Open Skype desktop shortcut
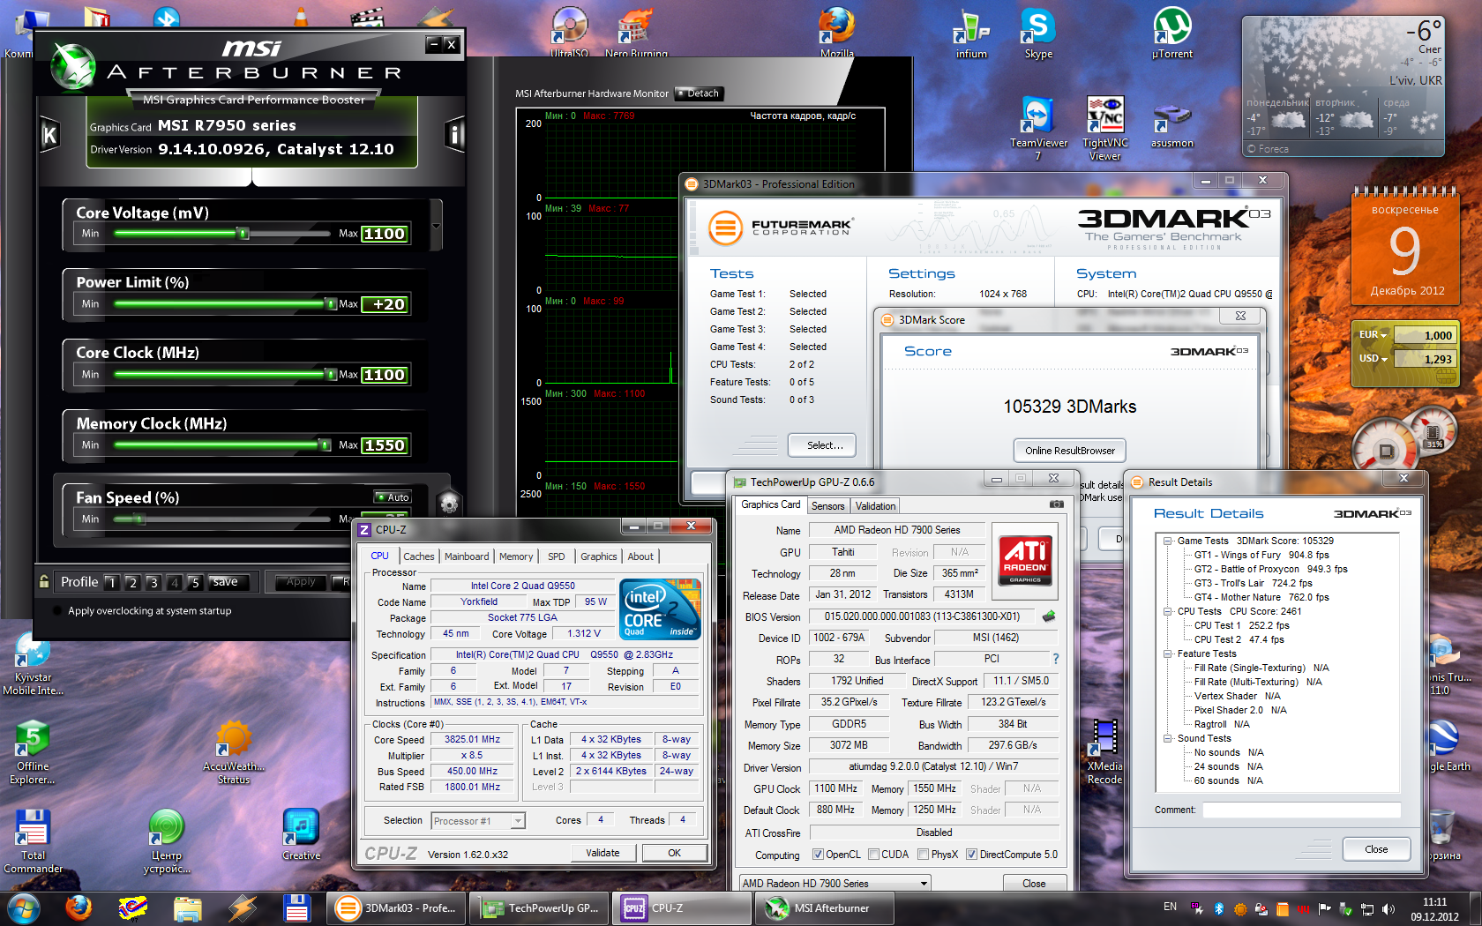Screen dimensions: 1482x926 coord(1038,34)
